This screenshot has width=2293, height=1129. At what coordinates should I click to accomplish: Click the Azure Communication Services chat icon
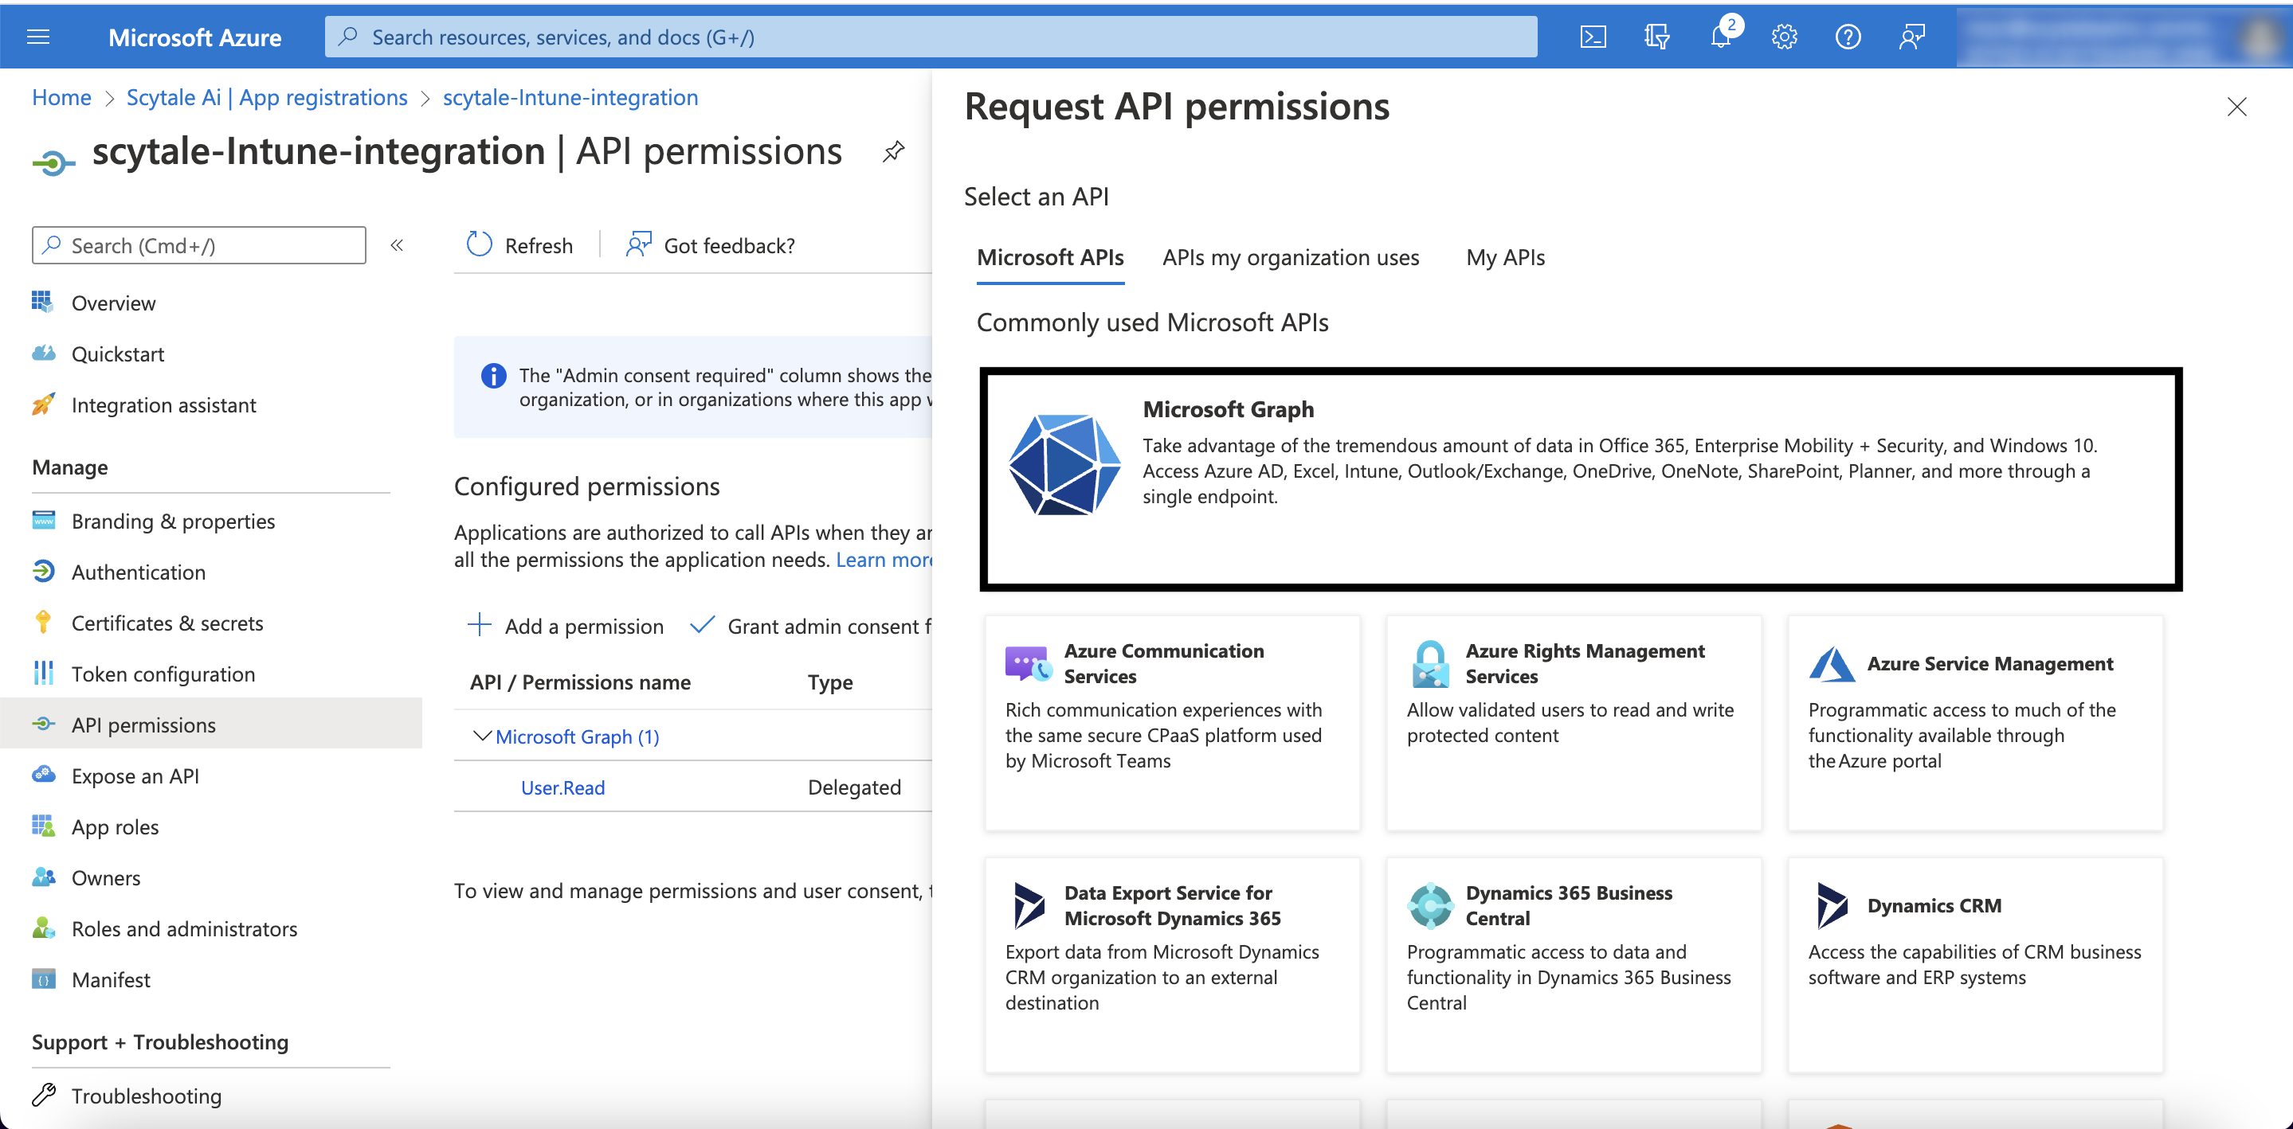coord(1028,664)
